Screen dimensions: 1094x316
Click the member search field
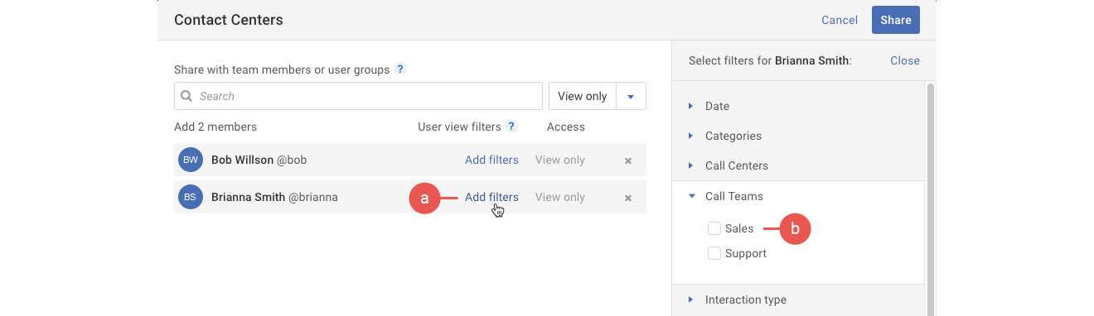pyautogui.click(x=358, y=96)
